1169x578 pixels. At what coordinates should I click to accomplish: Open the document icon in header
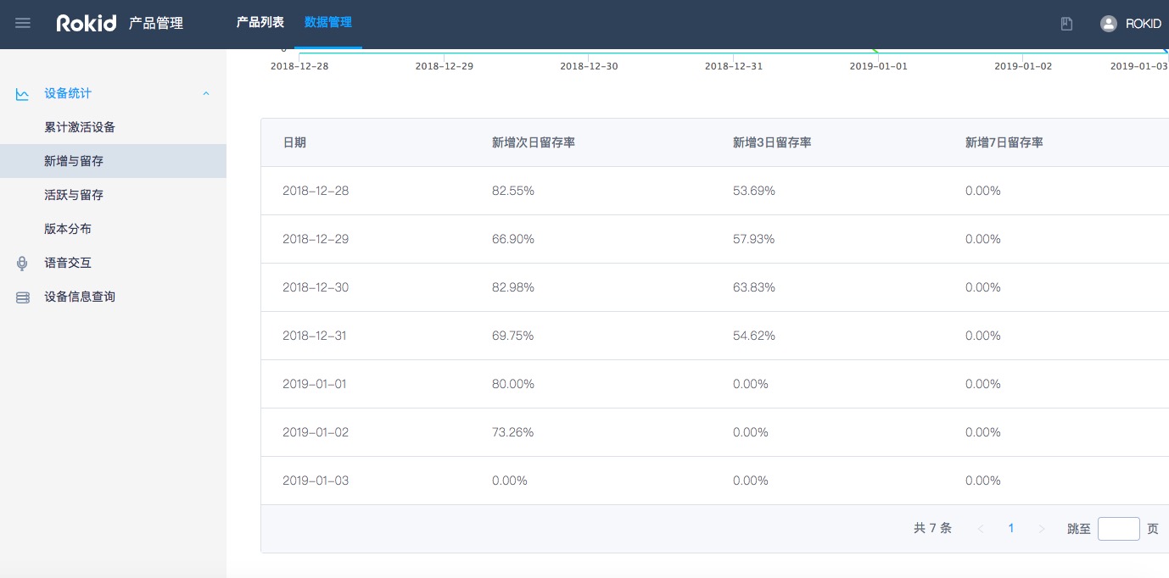pyautogui.click(x=1067, y=24)
